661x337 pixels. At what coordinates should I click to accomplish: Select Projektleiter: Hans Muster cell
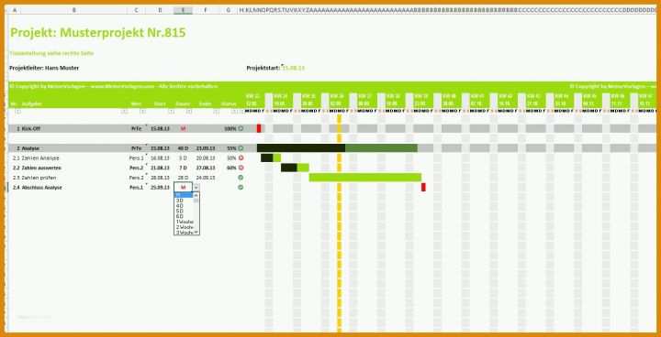click(x=44, y=68)
